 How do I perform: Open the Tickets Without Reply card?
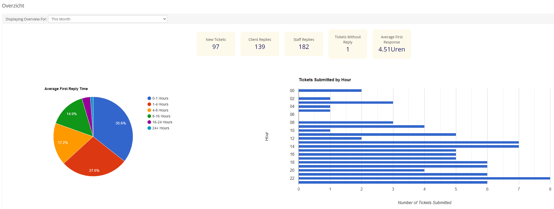tap(348, 44)
